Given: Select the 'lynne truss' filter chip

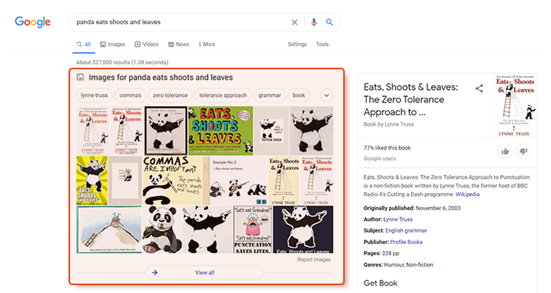Looking at the screenshot, I should pyautogui.click(x=94, y=95).
